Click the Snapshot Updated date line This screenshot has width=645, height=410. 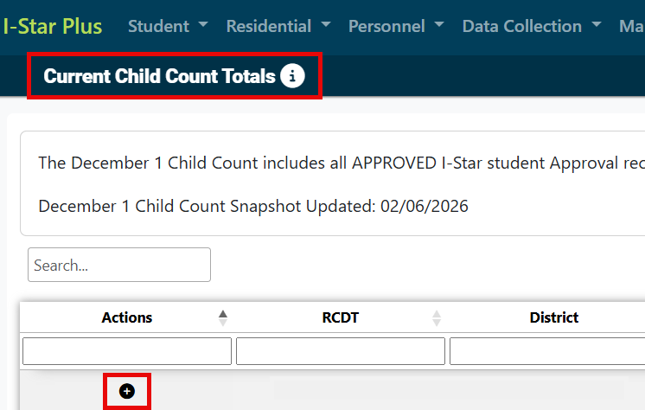pos(253,207)
